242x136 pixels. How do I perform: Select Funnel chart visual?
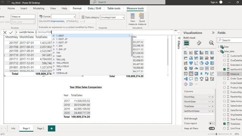191,63
